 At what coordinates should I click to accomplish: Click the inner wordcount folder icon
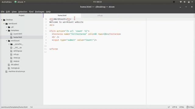point(9,41)
